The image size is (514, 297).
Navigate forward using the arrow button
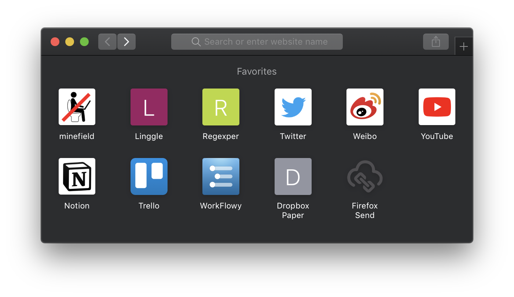pos(126,41)
